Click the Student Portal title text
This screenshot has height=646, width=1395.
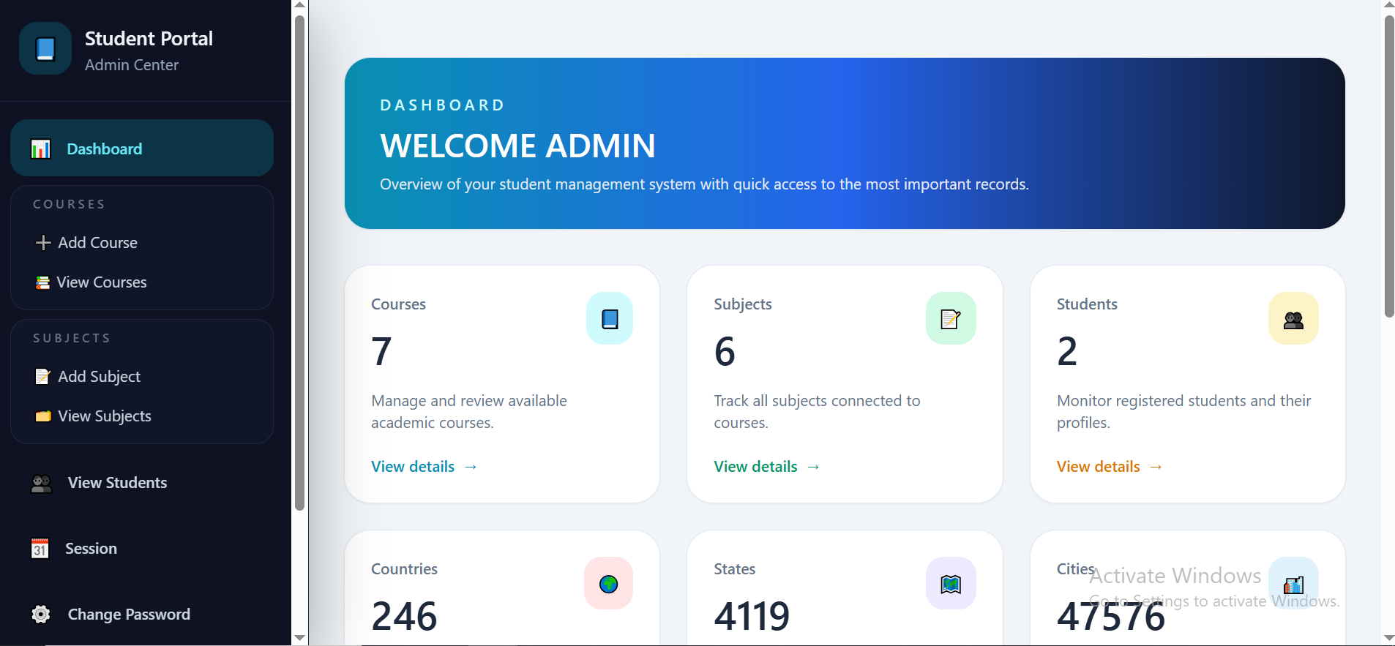tap(149, 39)
